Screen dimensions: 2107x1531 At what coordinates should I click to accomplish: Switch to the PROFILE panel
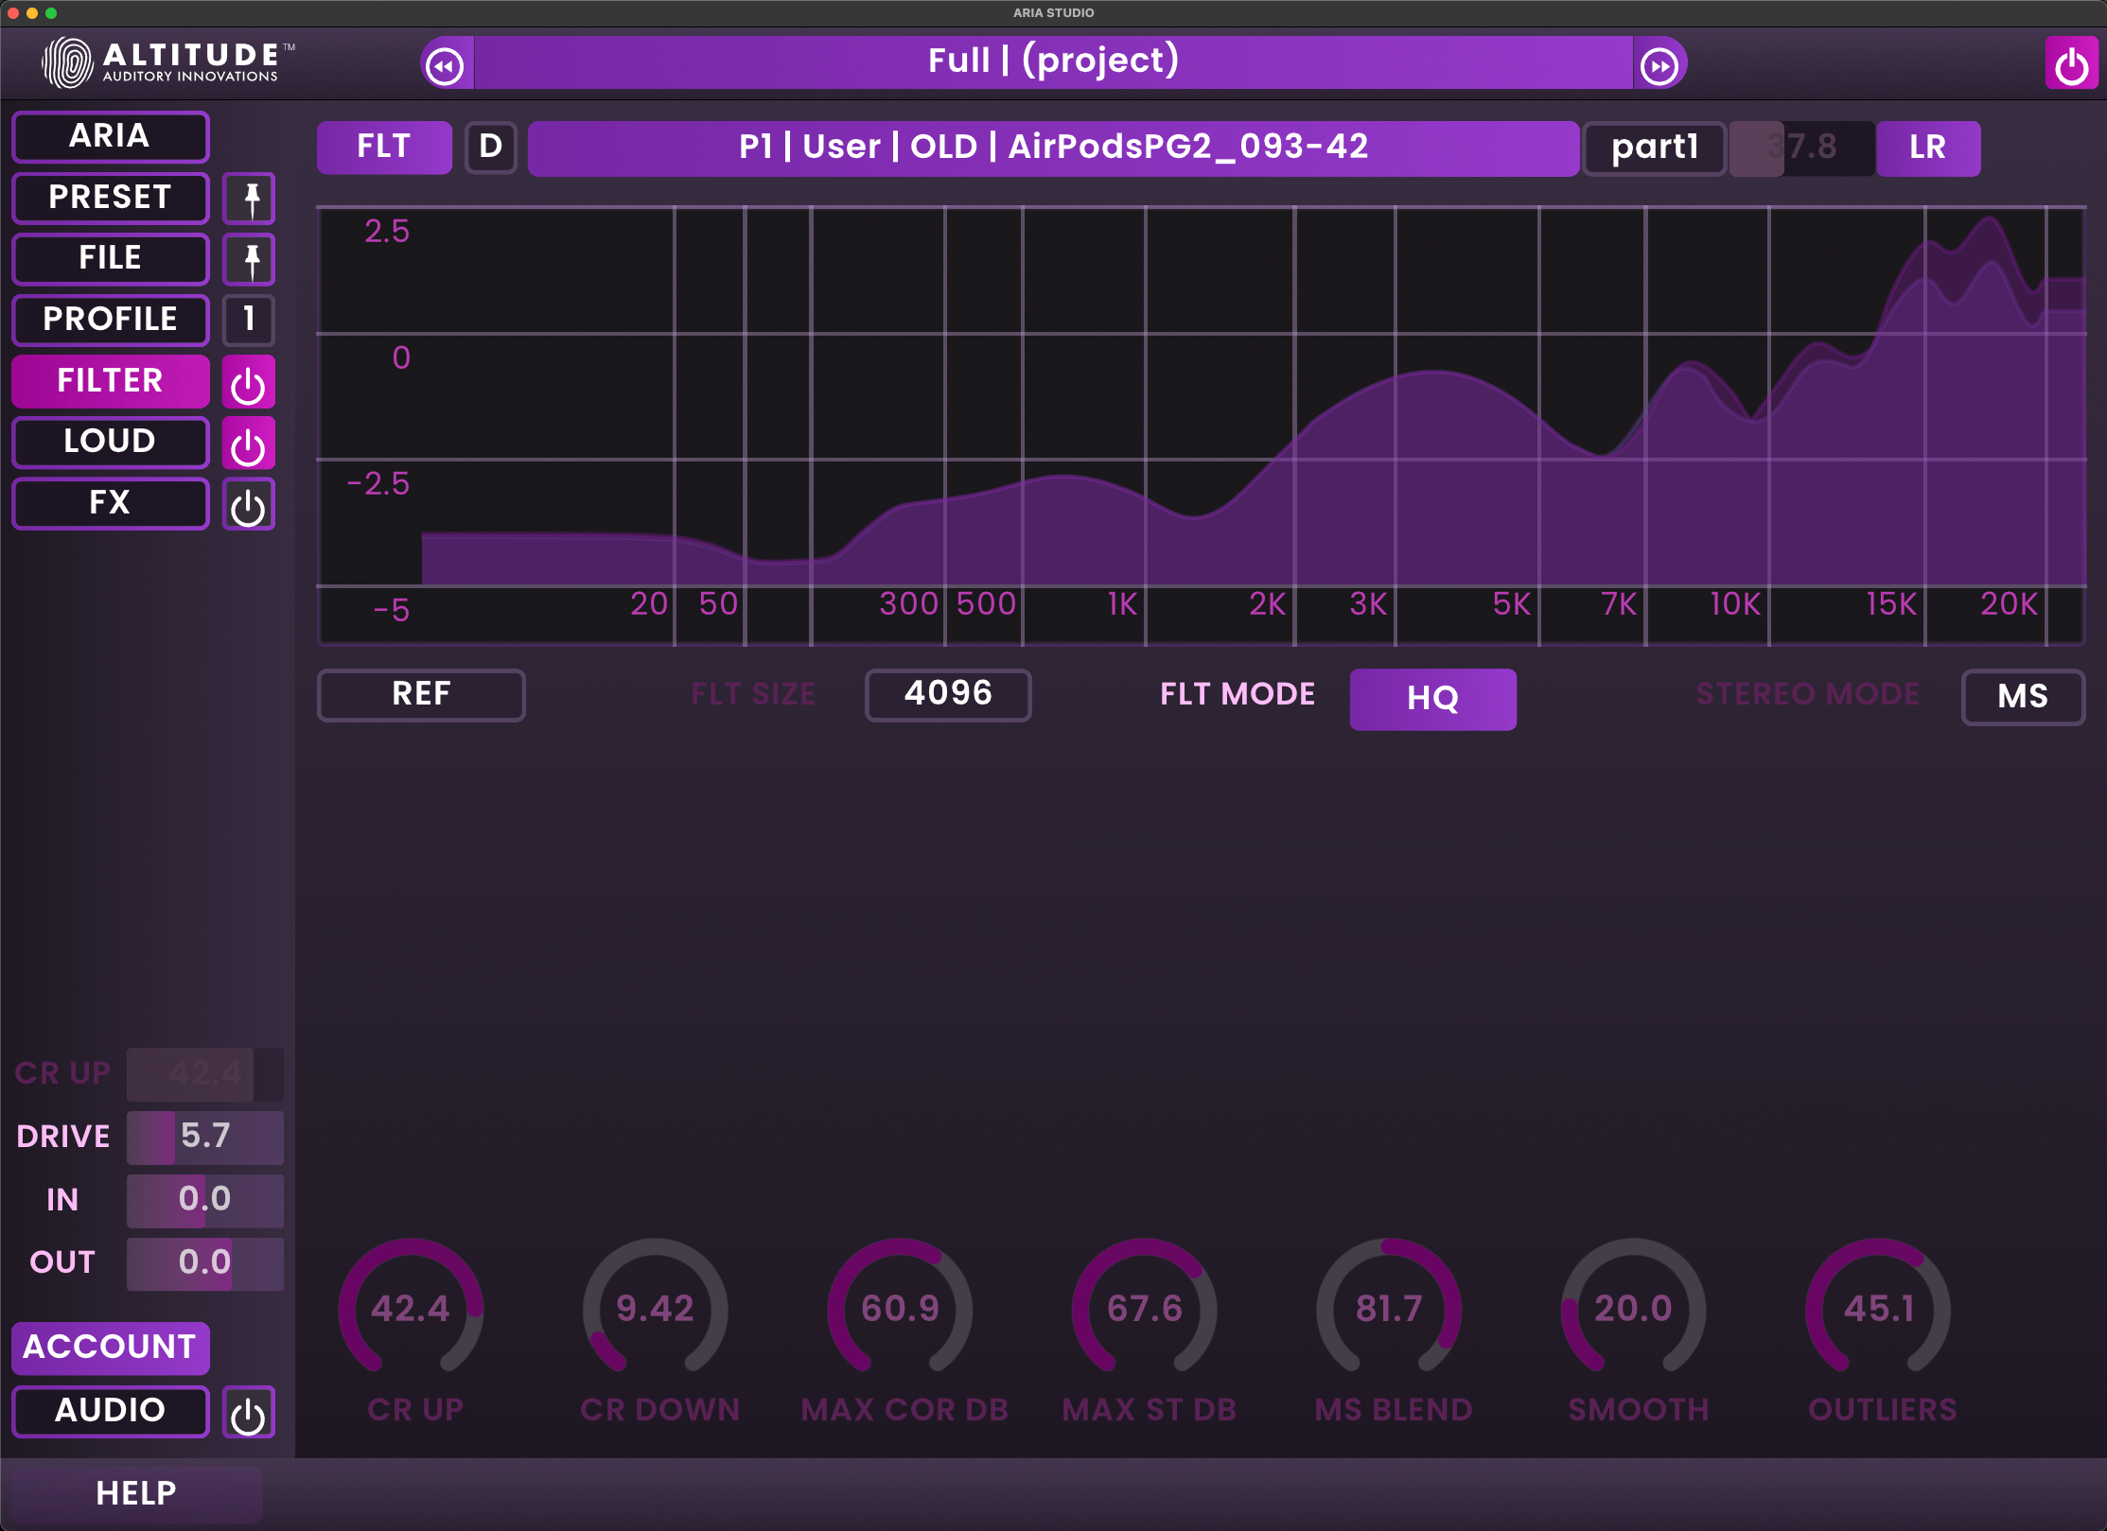pos(110,320)
